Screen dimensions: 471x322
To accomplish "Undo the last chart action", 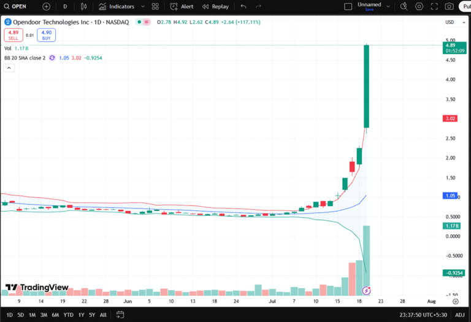I will pos(243,6).
